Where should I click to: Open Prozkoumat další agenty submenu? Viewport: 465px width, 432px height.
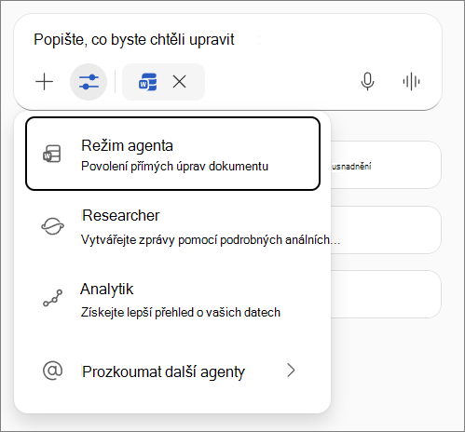pos(172,371)
